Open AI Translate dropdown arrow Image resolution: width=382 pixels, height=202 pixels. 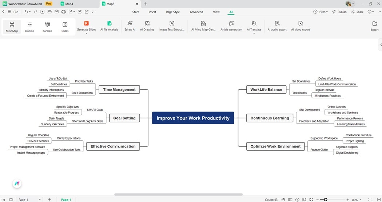(x=254, y=33)
